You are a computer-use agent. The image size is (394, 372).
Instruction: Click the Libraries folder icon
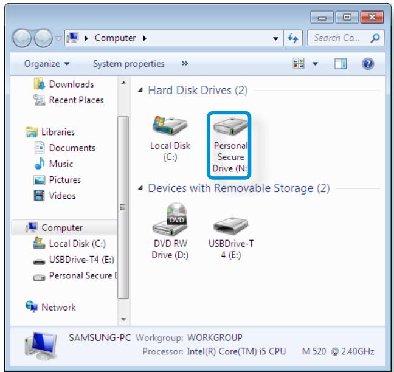pos(32,132)
